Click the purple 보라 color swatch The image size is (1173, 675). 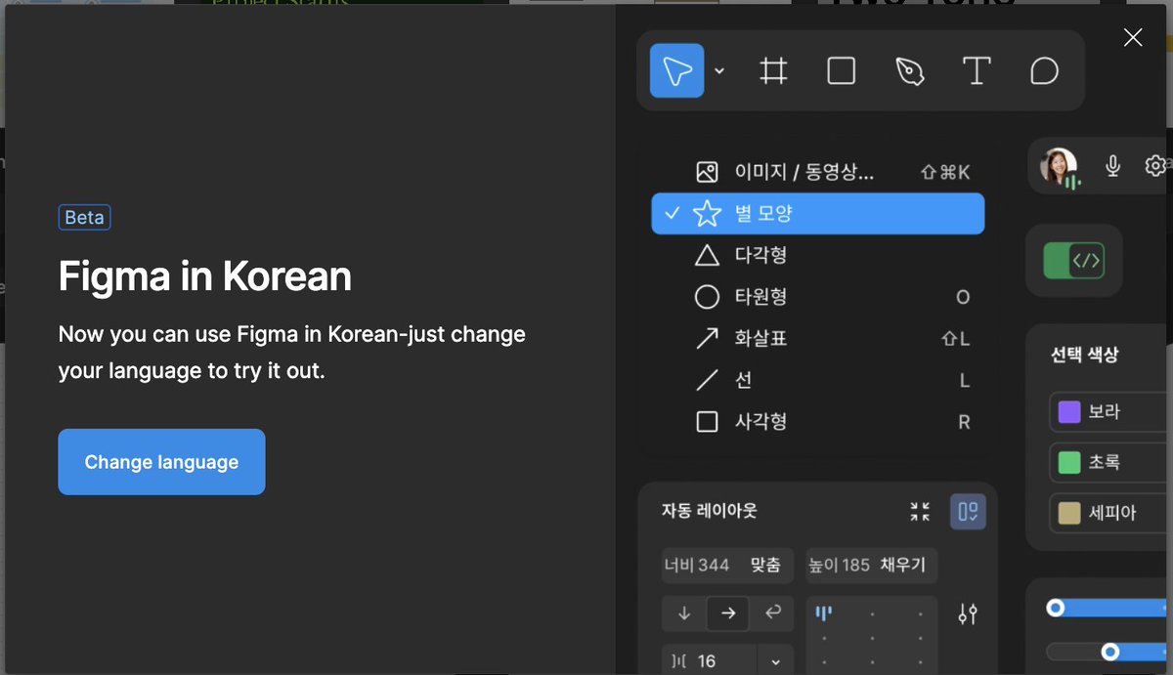(x=1069, y=411)
